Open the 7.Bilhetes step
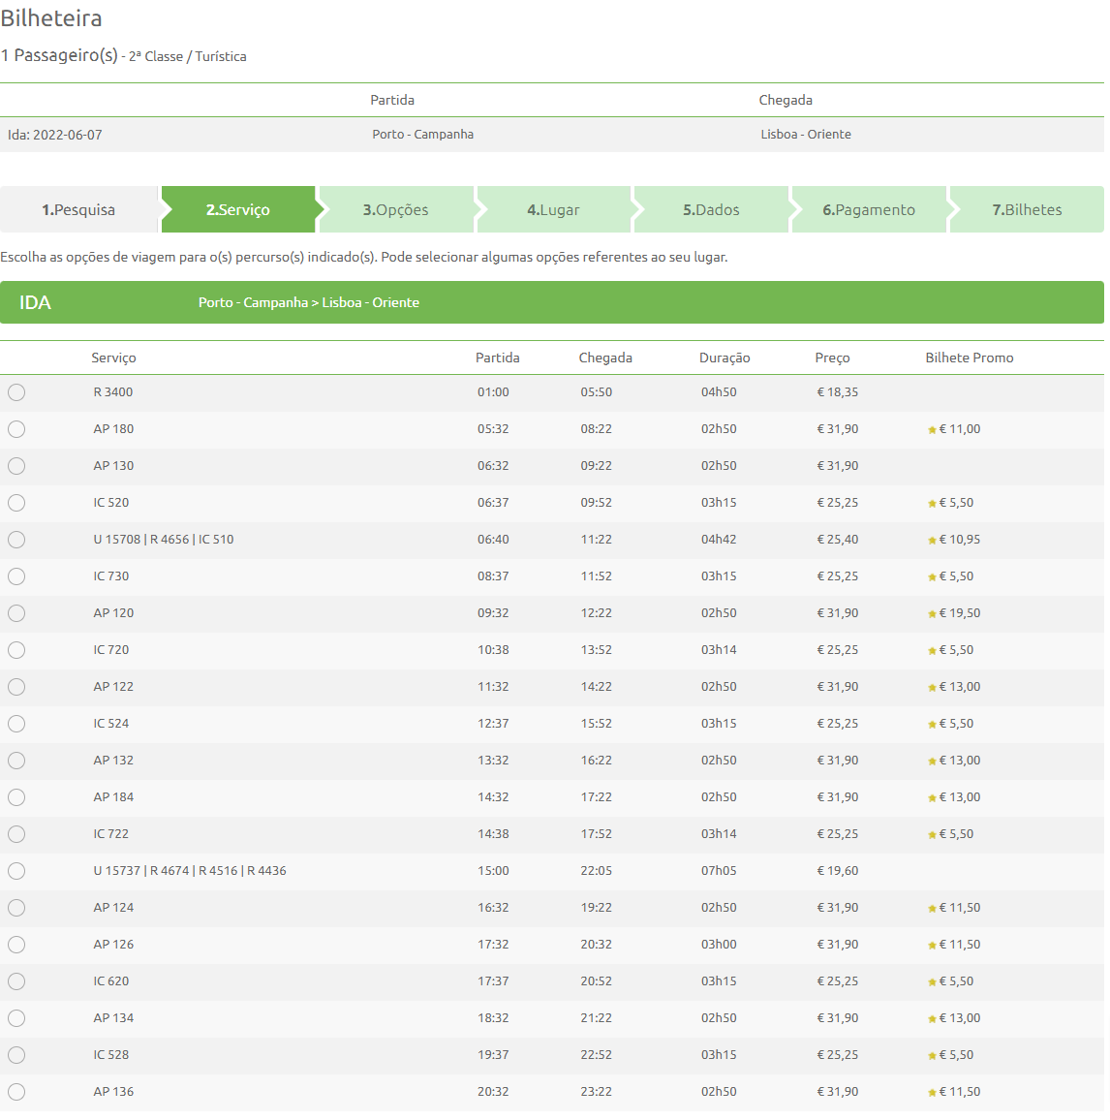The image size is (1110, 1120). (x=1027, y=209)
